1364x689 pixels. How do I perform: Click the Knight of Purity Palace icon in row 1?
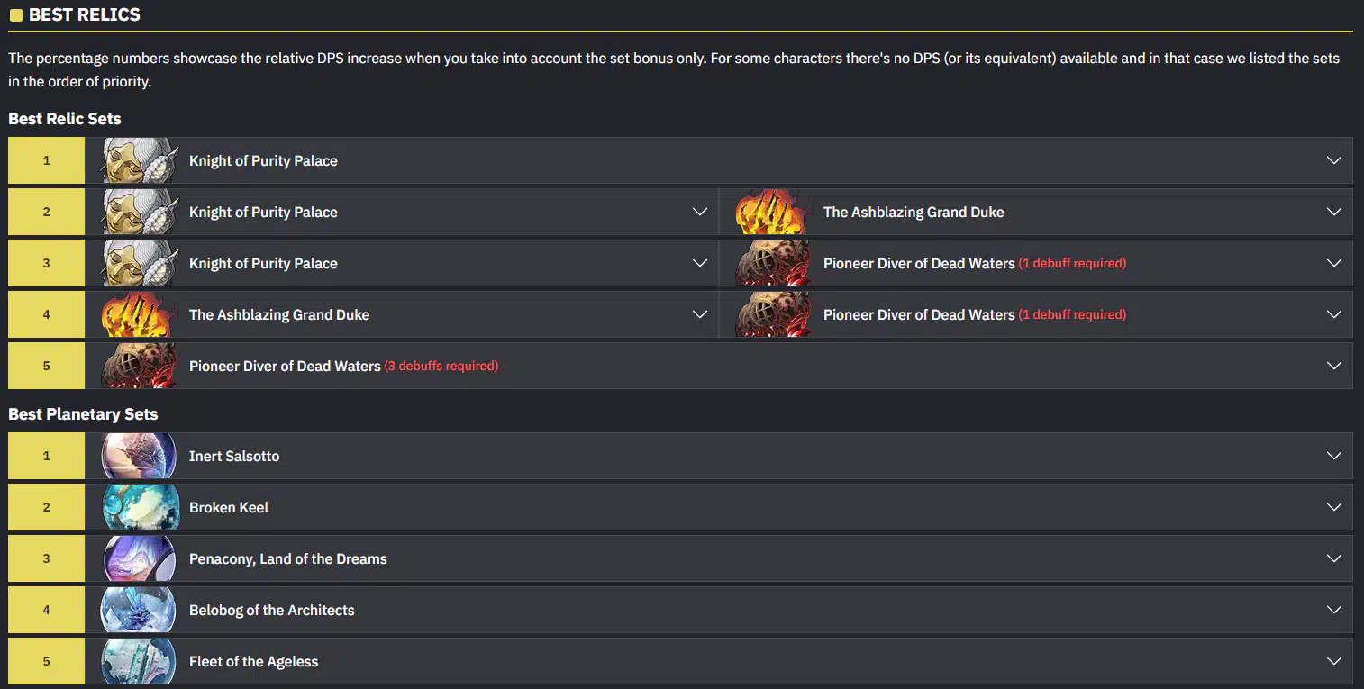pyautogui.click(x=138, y=160)
